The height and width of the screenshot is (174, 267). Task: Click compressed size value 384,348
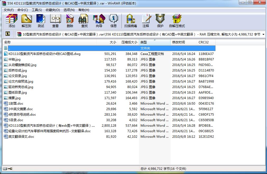click(x=131, y=54)
